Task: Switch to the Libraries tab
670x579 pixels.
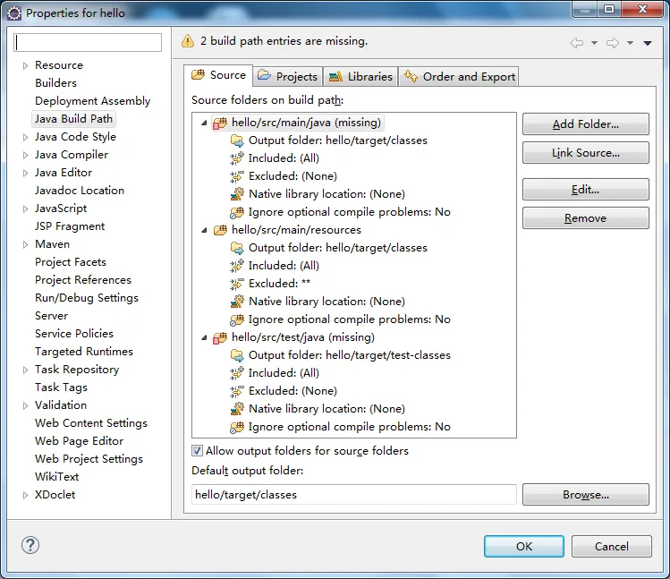Action: pos(360,77)
